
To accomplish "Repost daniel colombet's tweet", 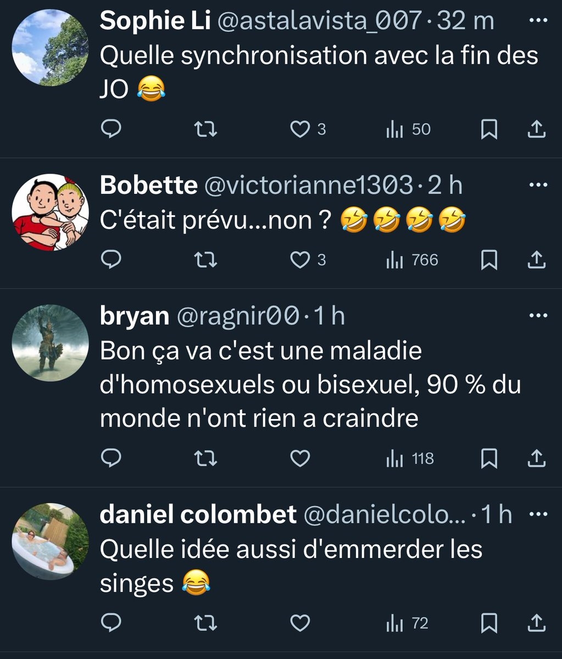I will (207, 623).
